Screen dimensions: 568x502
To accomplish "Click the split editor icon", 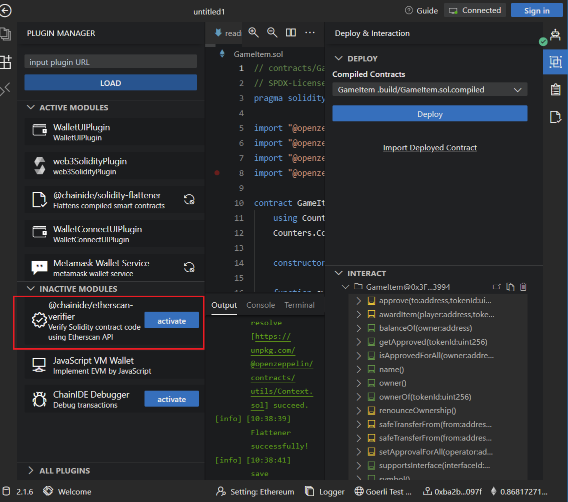I will pyautogui.click(x=290, y=32).
